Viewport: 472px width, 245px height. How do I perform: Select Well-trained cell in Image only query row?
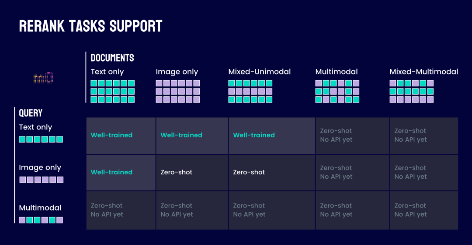click(121, 173)
